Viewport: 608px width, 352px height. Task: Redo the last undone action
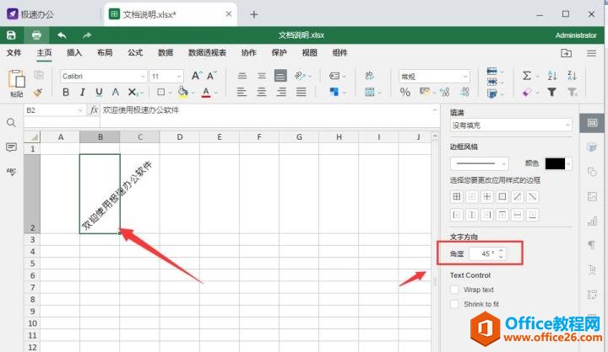(x=87, y=35)
